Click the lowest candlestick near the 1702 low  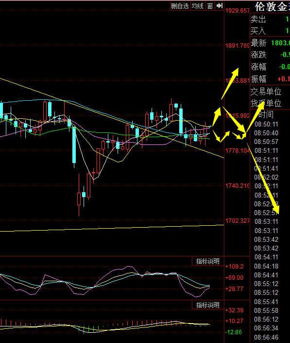coord(79,199)
